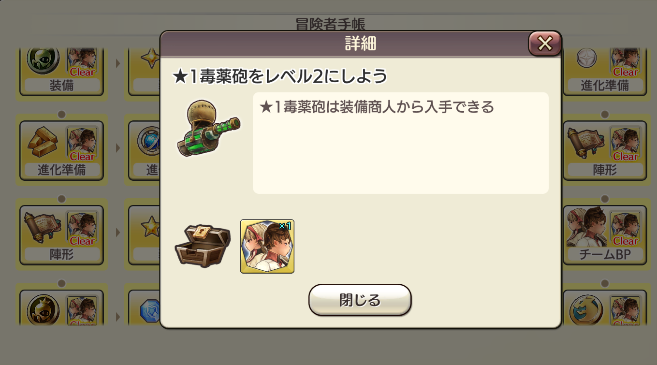Click the arrow beside left 進化準備 tile
Viewport: 657px width, 365px height.
(117, 148)
